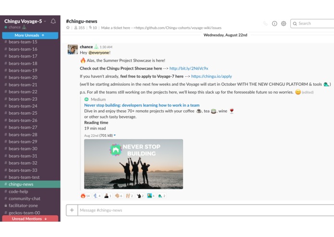Open notifications bell in workspace header

pyautogui.click(x=53, y=21)
